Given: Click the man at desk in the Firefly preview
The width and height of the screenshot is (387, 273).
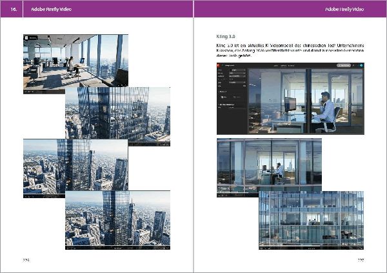Looking at the screenshot, I should tap(326, 112).
